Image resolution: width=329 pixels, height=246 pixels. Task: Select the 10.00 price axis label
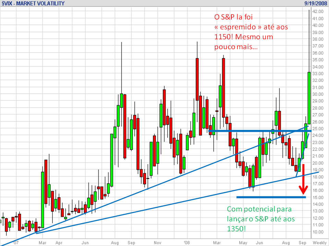point(318,232)
